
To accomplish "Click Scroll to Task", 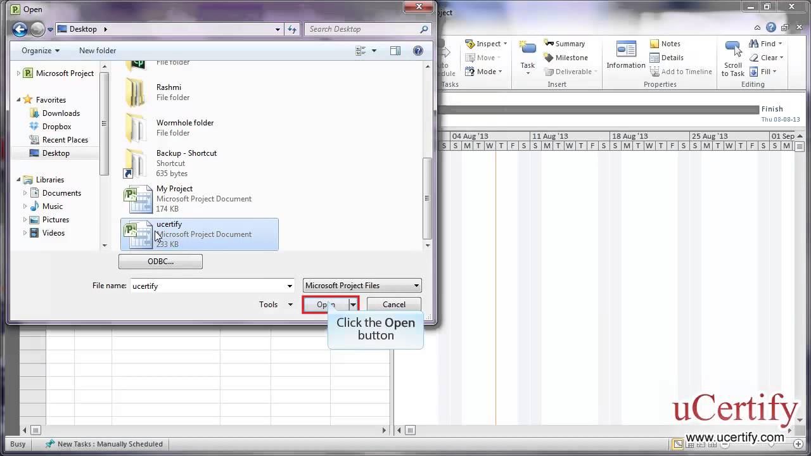I will point(733,58).
